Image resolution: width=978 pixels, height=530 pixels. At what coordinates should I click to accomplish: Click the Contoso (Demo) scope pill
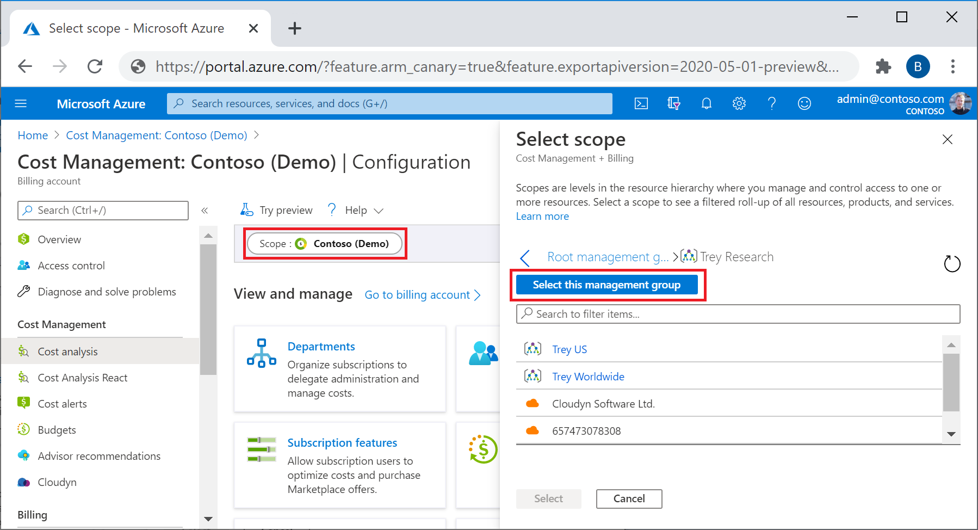click(325, 244)
